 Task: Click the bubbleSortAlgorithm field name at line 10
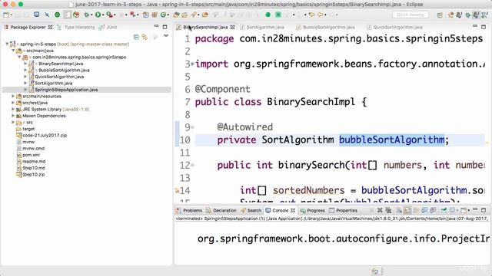[391, 140]
